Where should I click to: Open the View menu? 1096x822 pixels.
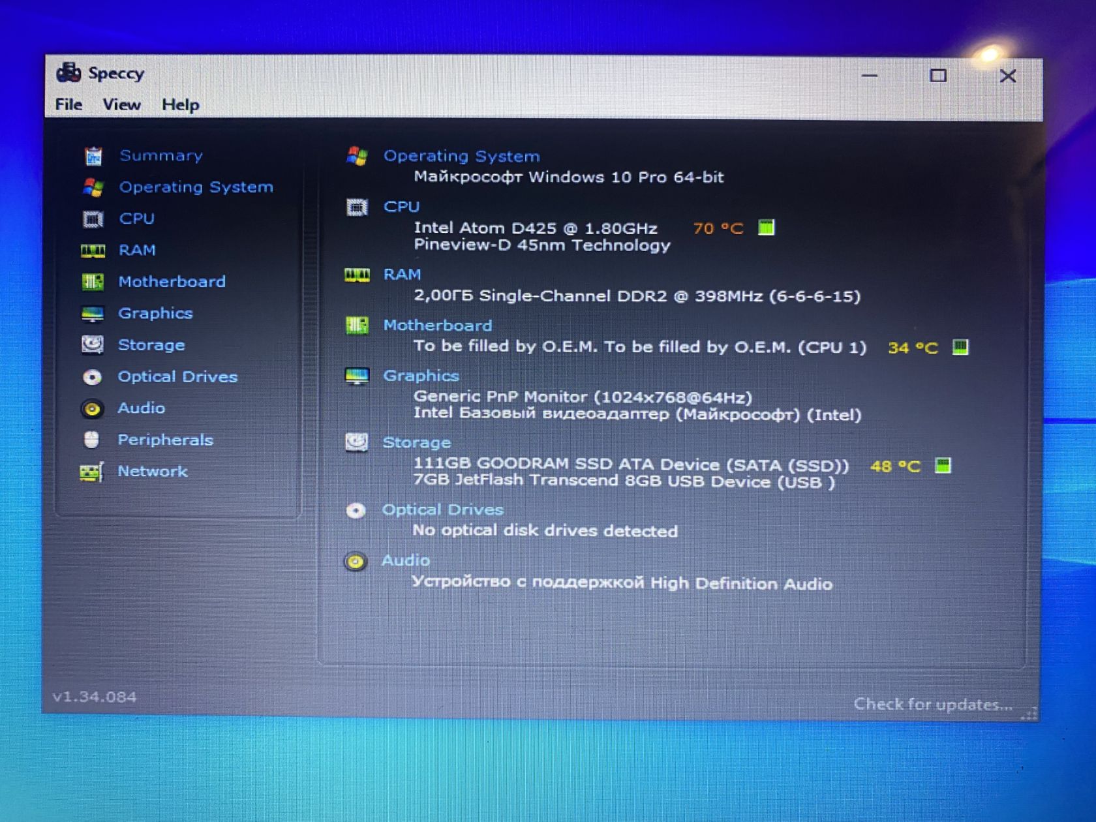(x=121, y=104)
